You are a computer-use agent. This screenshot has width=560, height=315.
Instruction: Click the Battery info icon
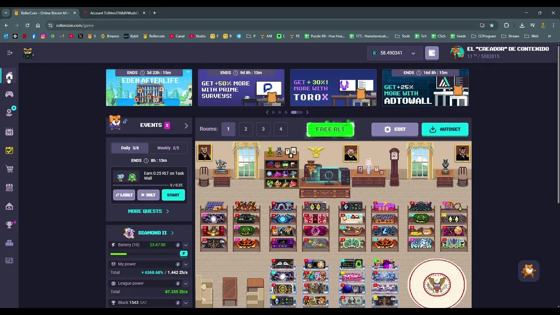(178, 245)
